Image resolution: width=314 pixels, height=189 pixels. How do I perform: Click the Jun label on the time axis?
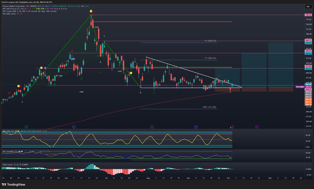coord(66,178)
